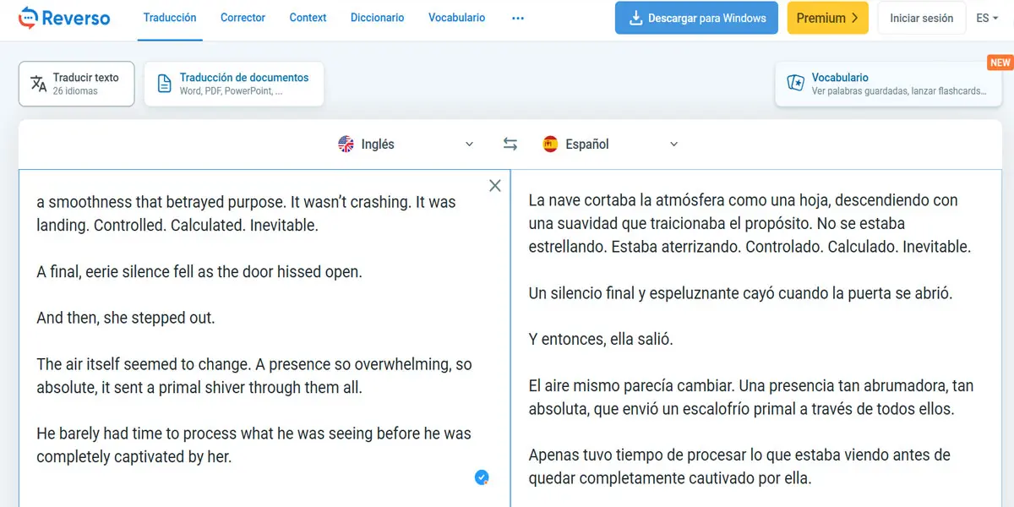
Task: Expand the Inglés source language dropdown
Action: (x=469, y=144)
